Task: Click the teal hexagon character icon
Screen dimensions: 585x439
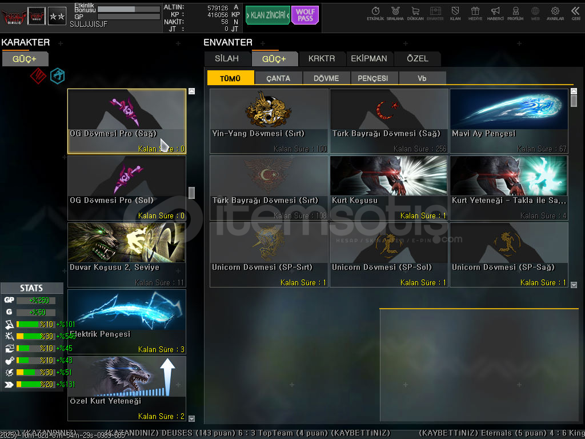Action: (58, 76)
